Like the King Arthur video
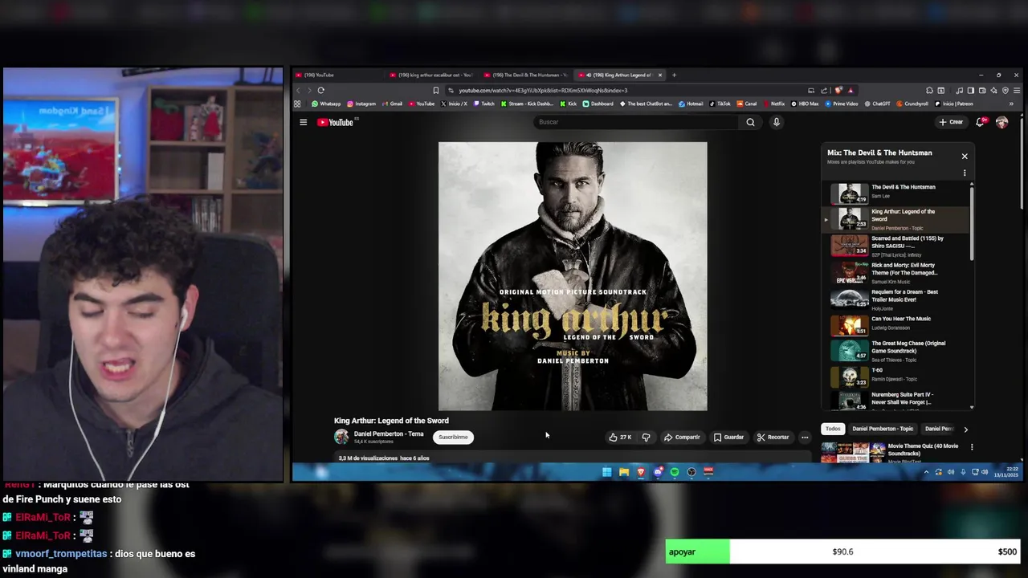1028x578 pixels. [x=620, y=438]
